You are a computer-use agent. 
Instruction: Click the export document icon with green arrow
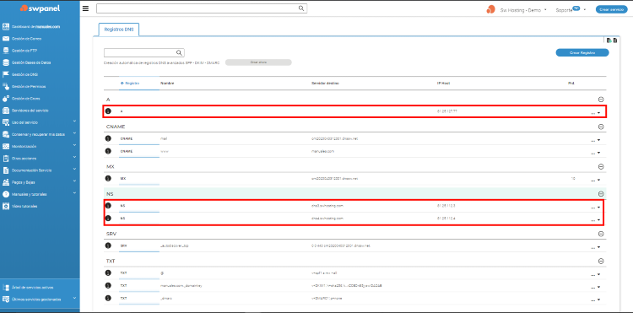click(x=609, y=40)
